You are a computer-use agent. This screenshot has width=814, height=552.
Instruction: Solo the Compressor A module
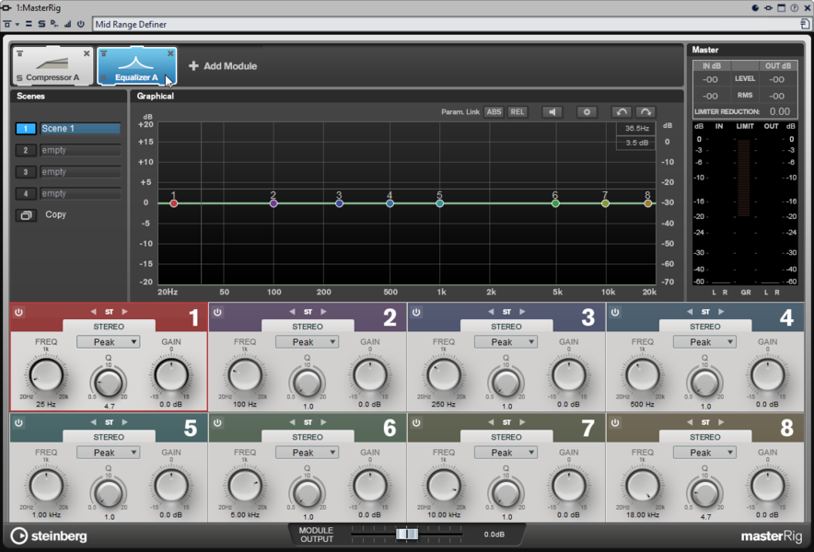(19, 78)
